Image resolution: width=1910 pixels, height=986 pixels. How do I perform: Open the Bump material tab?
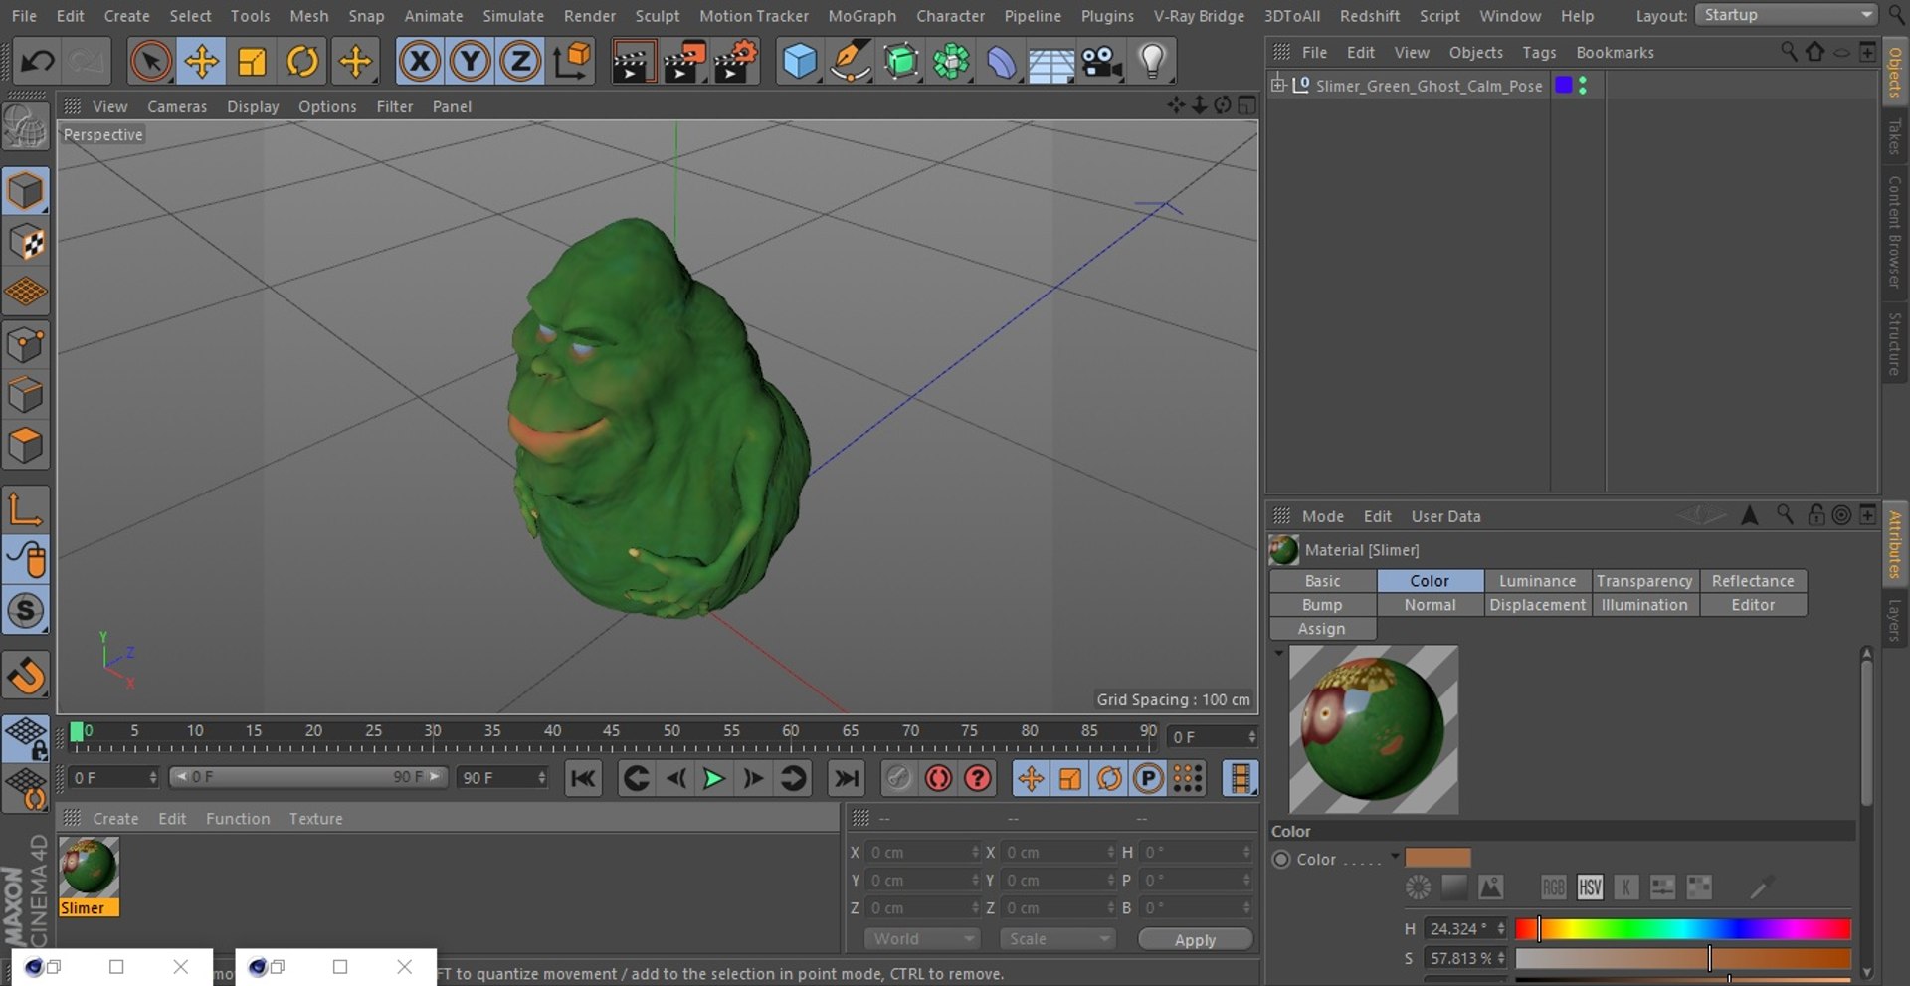(x=1322, y=605)
